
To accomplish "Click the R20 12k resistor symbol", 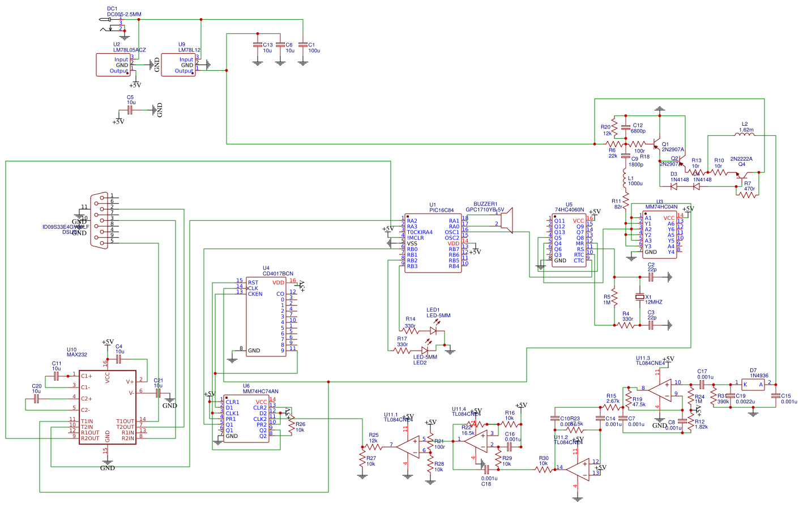I will click(x=614, y=127).
